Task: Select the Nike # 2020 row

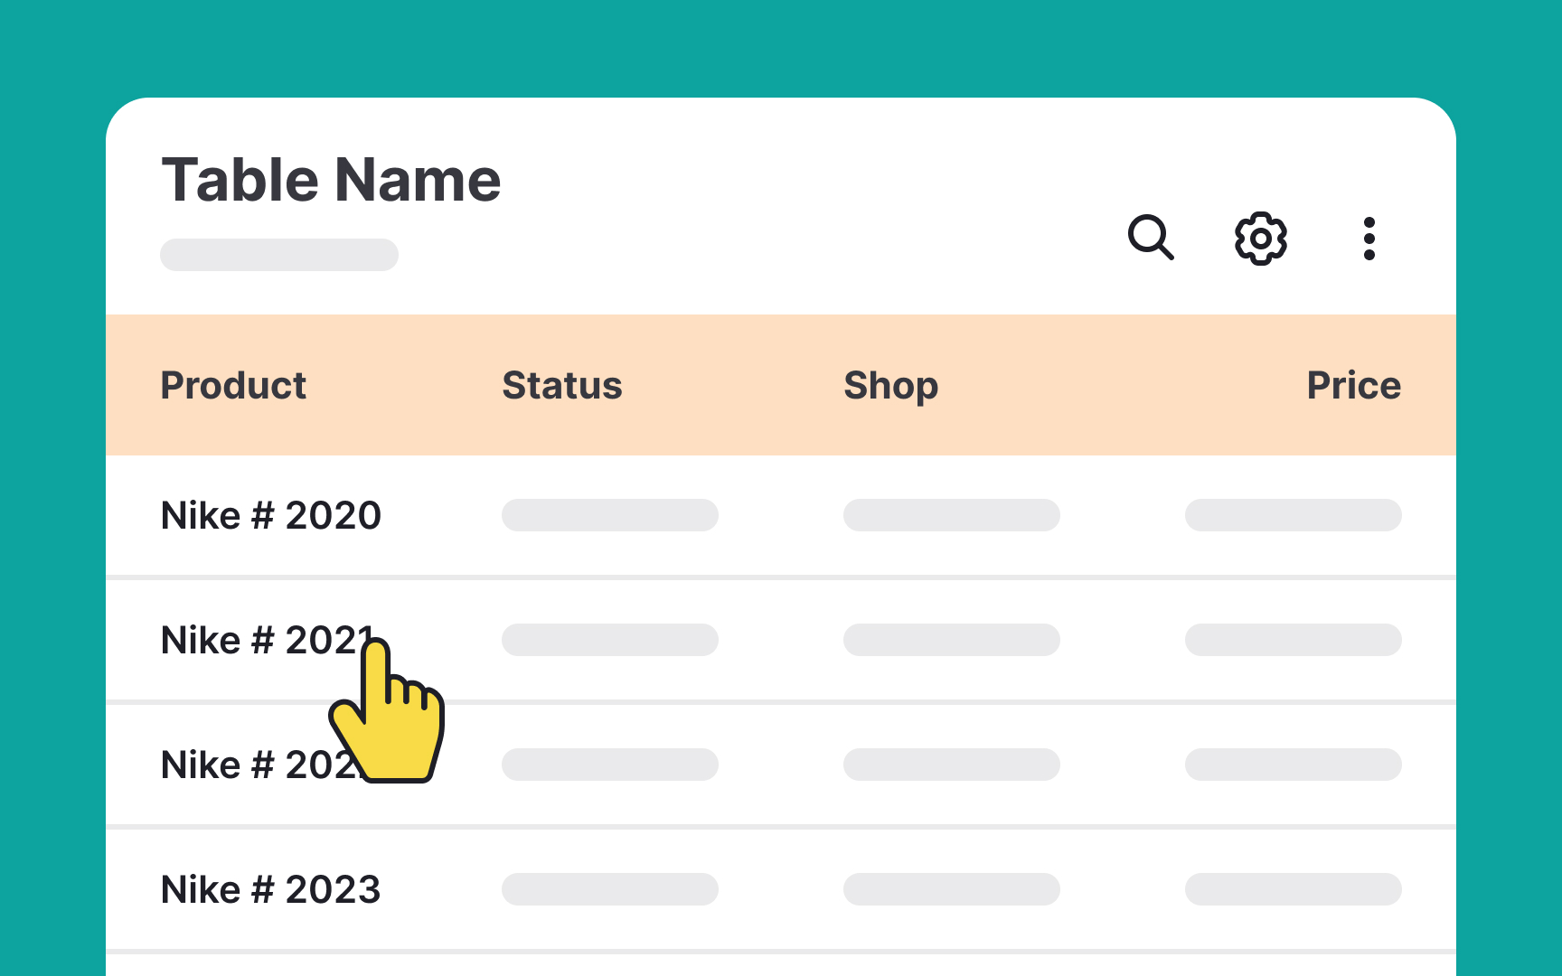Action: click(270, 514)
